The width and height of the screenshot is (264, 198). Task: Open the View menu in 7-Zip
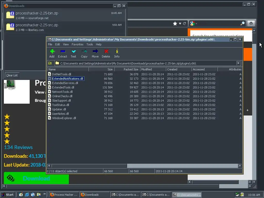[x=66, y=44]
